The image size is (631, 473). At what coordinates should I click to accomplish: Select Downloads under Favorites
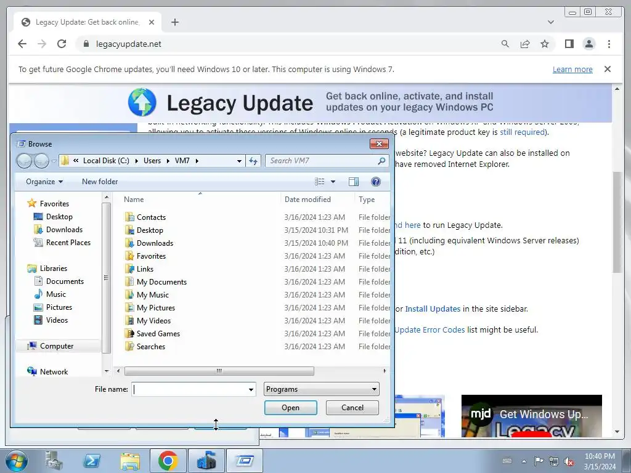64,230
